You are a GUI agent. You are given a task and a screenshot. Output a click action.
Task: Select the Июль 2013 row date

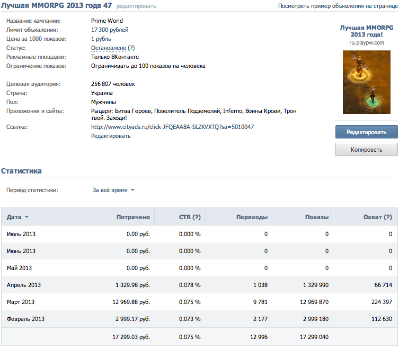point(21,234)
